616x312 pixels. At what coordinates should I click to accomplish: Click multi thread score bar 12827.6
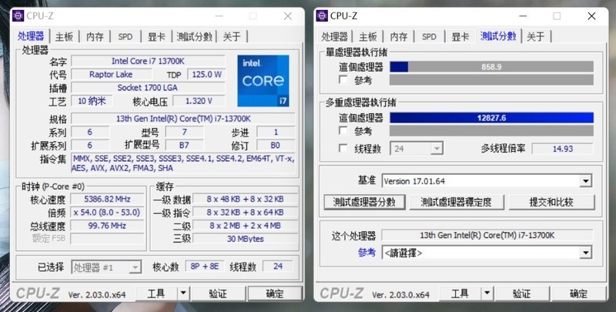(491, 118)
